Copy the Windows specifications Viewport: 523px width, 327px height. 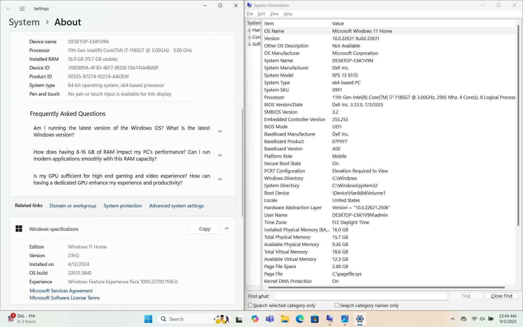coord(205,229)
